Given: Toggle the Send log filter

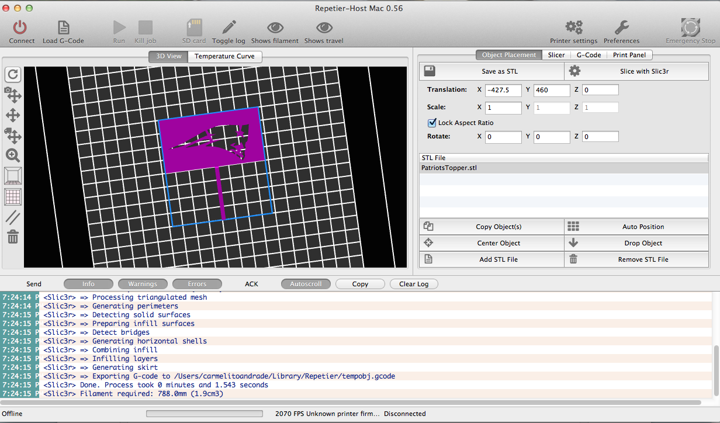Looking at the screenshot, I should tap(34, 284).
